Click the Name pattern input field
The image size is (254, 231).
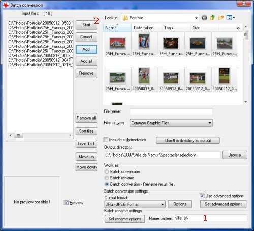click(x=211, y=218)
